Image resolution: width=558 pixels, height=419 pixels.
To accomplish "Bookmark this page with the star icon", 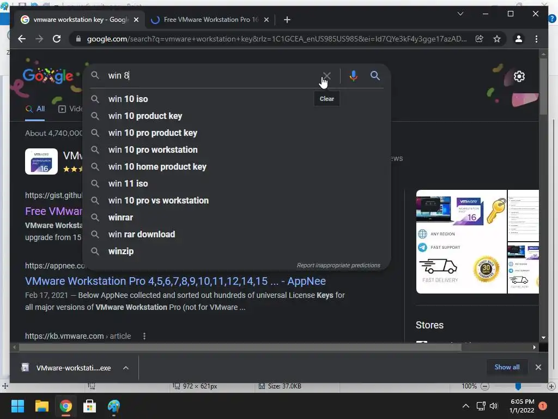I will coord(497,39).
